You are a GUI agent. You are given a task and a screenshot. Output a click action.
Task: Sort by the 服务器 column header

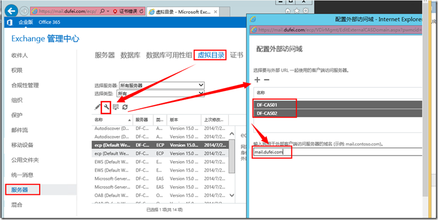pyautogui.click(x=143, y=120)
